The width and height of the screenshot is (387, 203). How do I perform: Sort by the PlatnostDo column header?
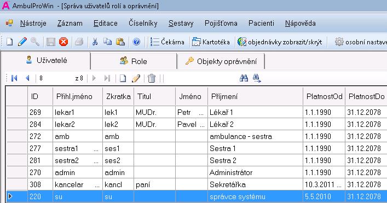click(366, 96)
